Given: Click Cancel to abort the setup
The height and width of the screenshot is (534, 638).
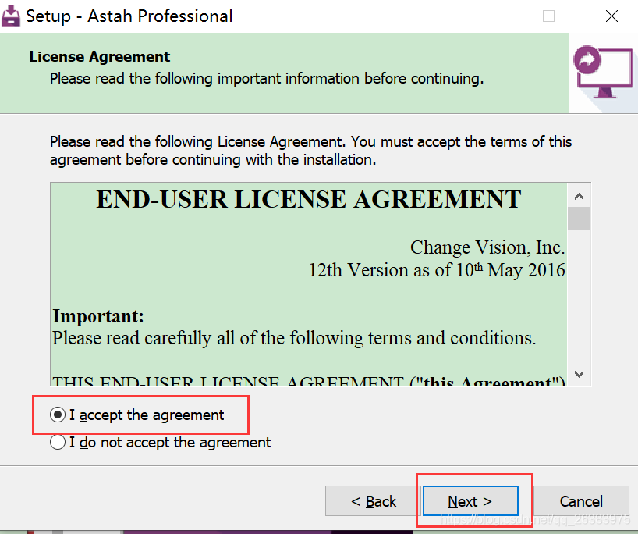Looking at the screenshot, I should click(x=580, y=500).
